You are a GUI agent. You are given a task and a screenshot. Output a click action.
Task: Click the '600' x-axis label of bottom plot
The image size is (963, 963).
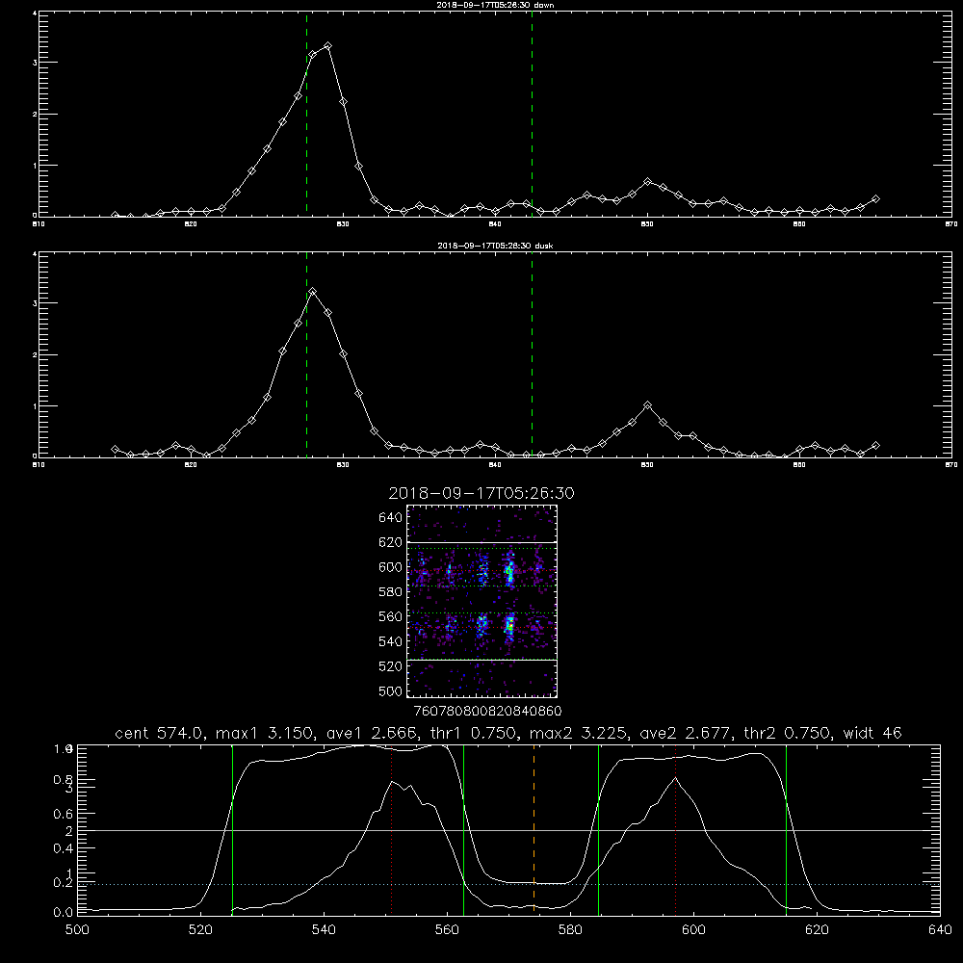click(693, 930)
